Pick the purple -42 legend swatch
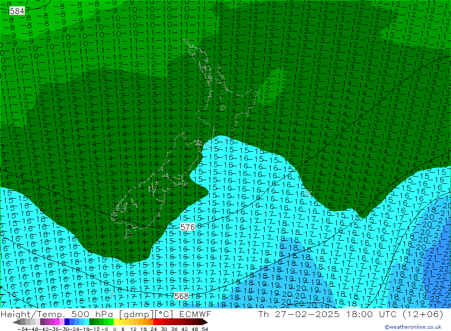The width and height of the screenshot is (451, 331). (42, 322)
